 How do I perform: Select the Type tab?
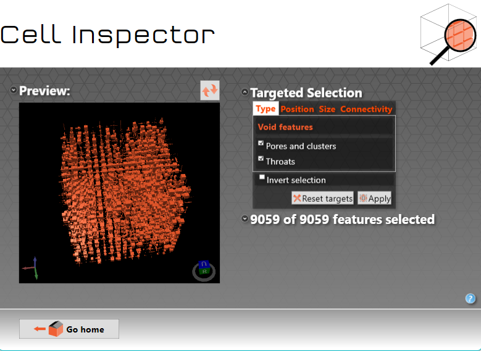tap(266, 109)
